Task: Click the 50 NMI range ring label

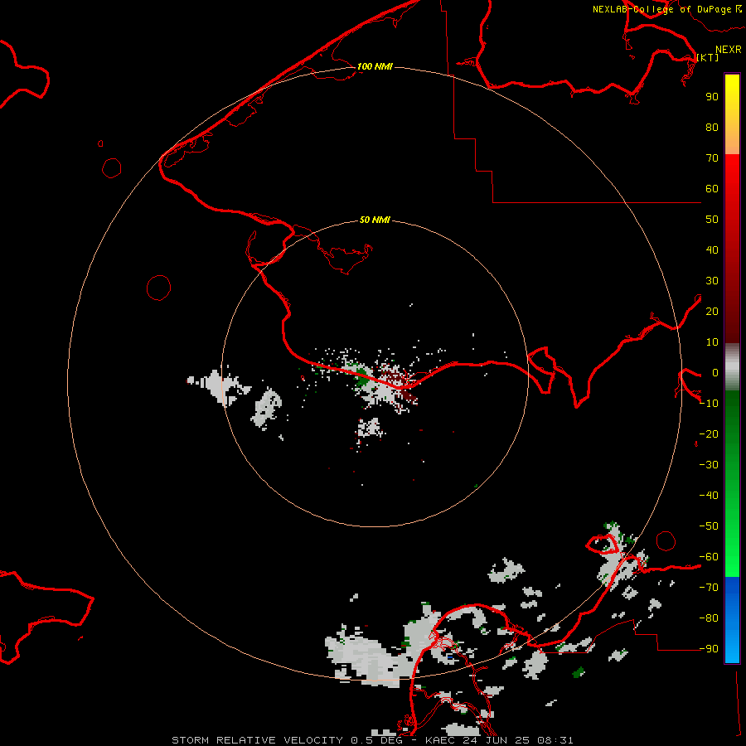Action: 375,220
